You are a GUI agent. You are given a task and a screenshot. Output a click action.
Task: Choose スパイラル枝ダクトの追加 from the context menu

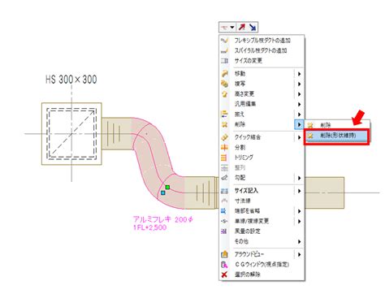click(x=262, y=50)
